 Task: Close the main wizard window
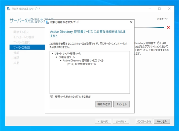[x=169, y=9]
